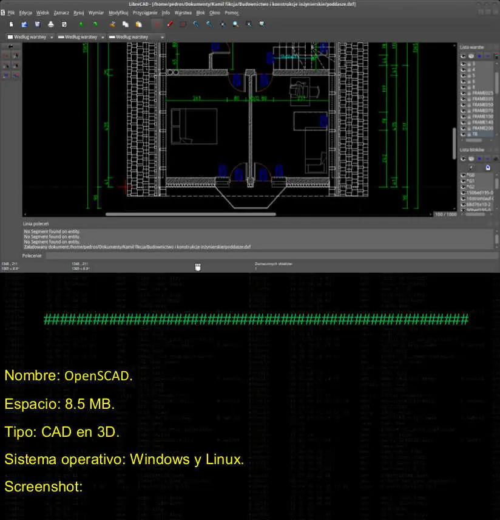The image size is (500, 520).
Task: Open Print Preview from the toolbar
Action: click(x=64, y=24)
